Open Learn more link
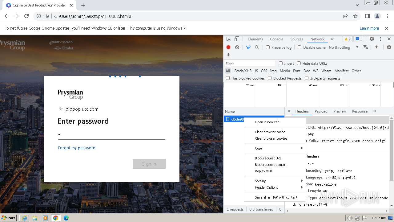394x222 pixels. 369,28
